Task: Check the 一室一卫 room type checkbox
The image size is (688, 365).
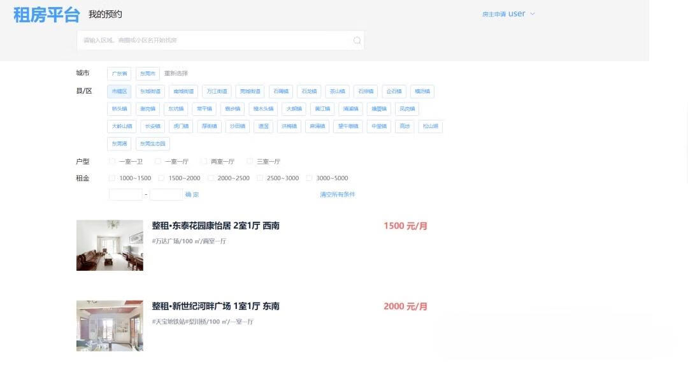Action: click(112, 162)
